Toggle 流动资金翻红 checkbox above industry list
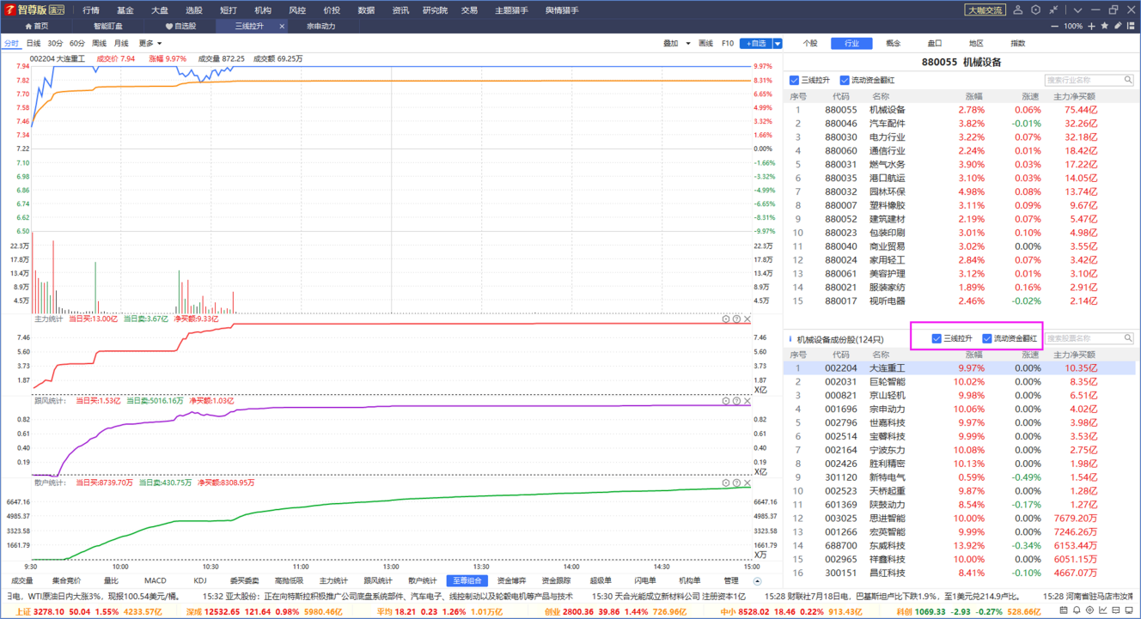Image resolution: width=1141 pixels, height=619 pixels. tap(845, 80)
